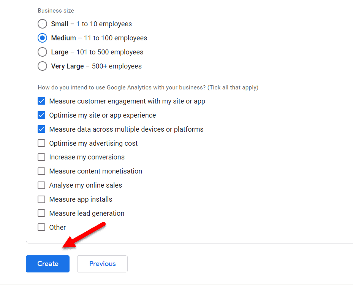Image resolution: width=353 pixels, height=285 pixels.
Task: Click the 'How do you intend to use Google Analytics' question text
Action: [148, 88]
